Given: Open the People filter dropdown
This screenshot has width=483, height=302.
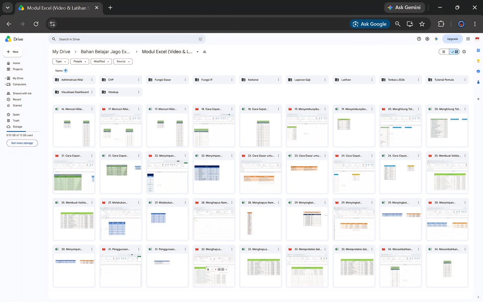Looking at the screenshot, I should click(79, 62).
